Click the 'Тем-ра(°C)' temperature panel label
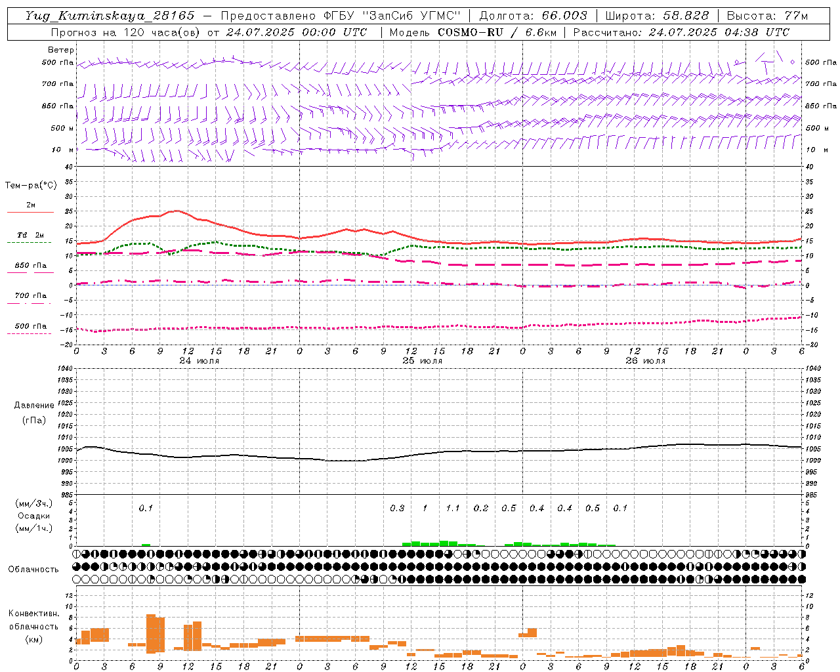 [31, 185]
